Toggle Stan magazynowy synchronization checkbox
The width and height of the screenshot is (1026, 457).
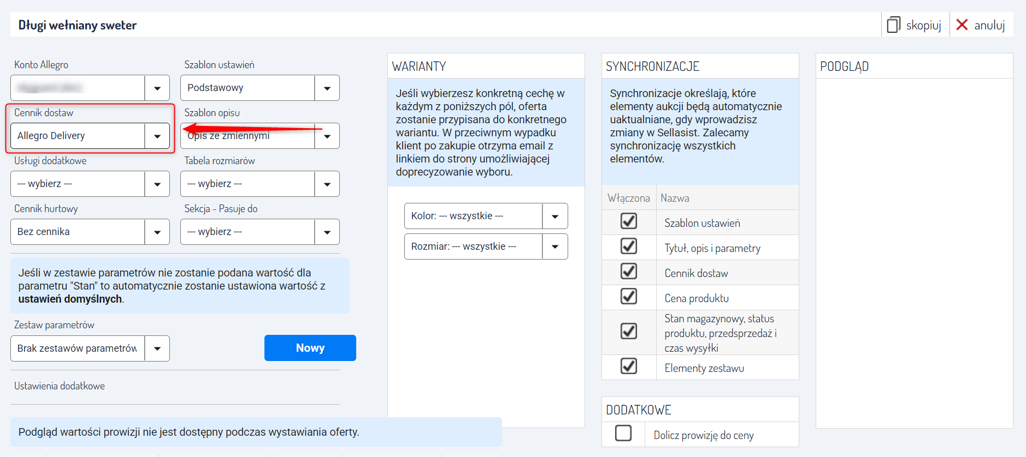(x=629, y=331)
